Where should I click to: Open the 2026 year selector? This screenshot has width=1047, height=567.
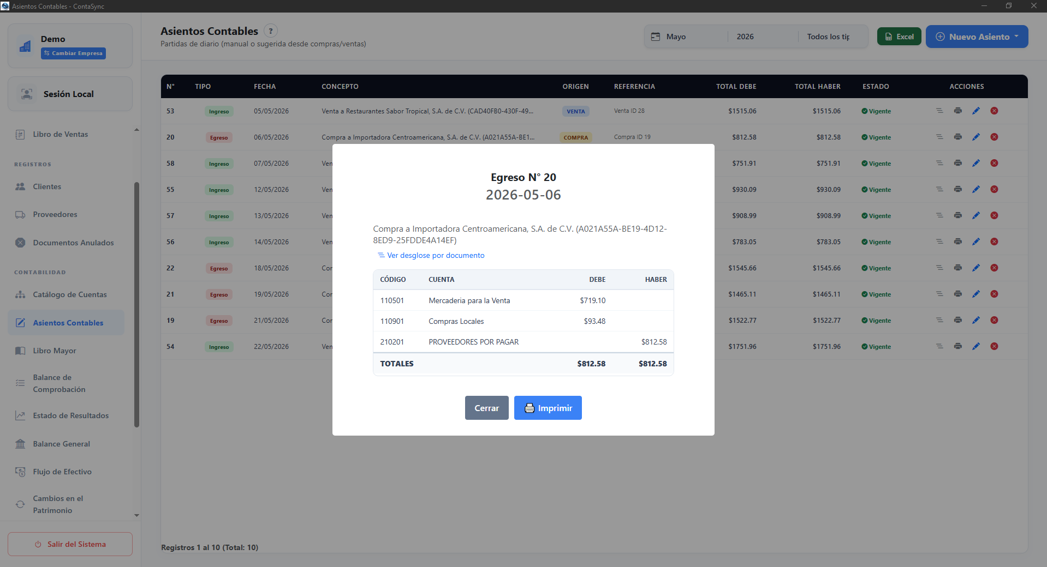(x=762, y=37)
